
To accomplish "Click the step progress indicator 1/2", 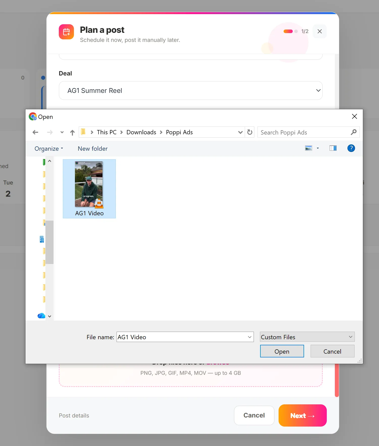I will (296, 31).
